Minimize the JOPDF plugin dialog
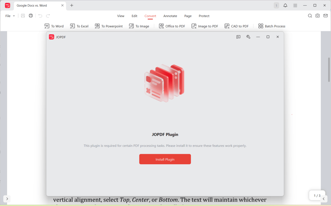331x206 pixels. point(258,37)
